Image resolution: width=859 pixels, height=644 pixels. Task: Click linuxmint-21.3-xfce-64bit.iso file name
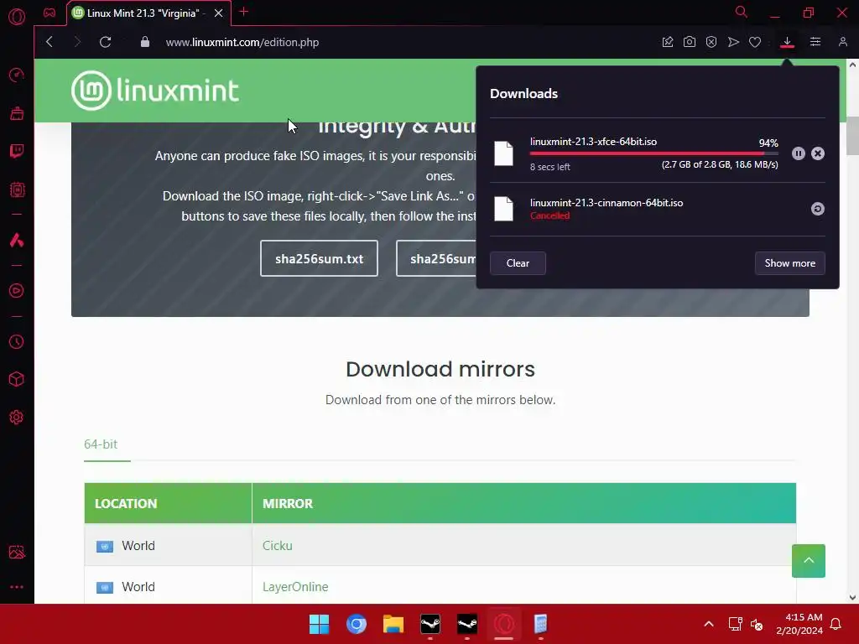(x=593, y=141)
